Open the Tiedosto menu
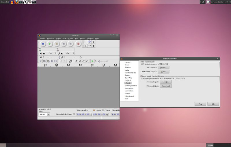 pos(42,39)
